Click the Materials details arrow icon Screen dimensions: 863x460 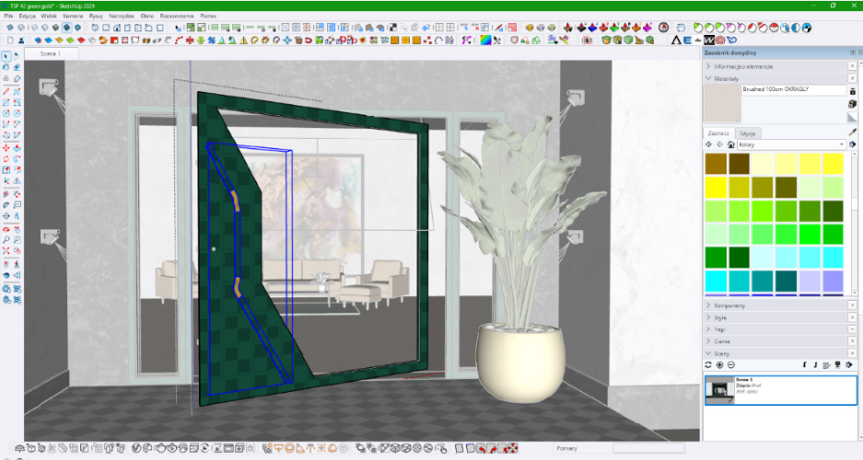[852, 144]
